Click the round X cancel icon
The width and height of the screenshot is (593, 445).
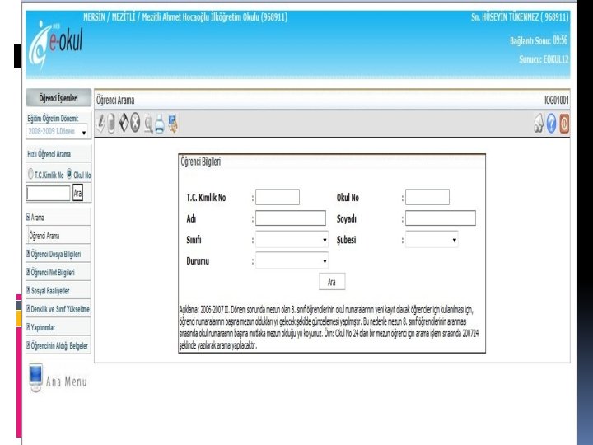(x=135, y=124)
